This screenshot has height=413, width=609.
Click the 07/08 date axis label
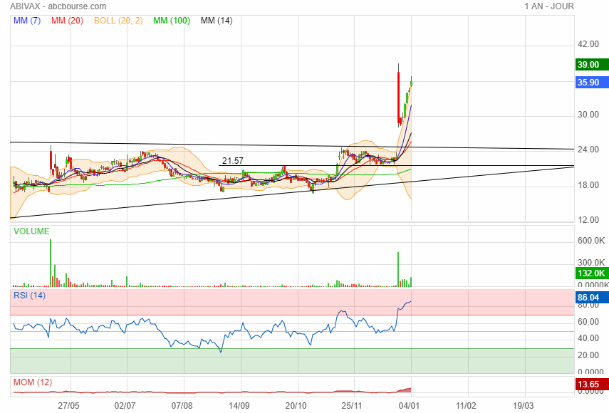(182, 406)
